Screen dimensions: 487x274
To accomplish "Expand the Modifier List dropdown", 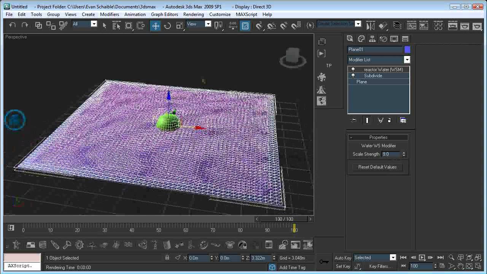I will pos(407,60).
